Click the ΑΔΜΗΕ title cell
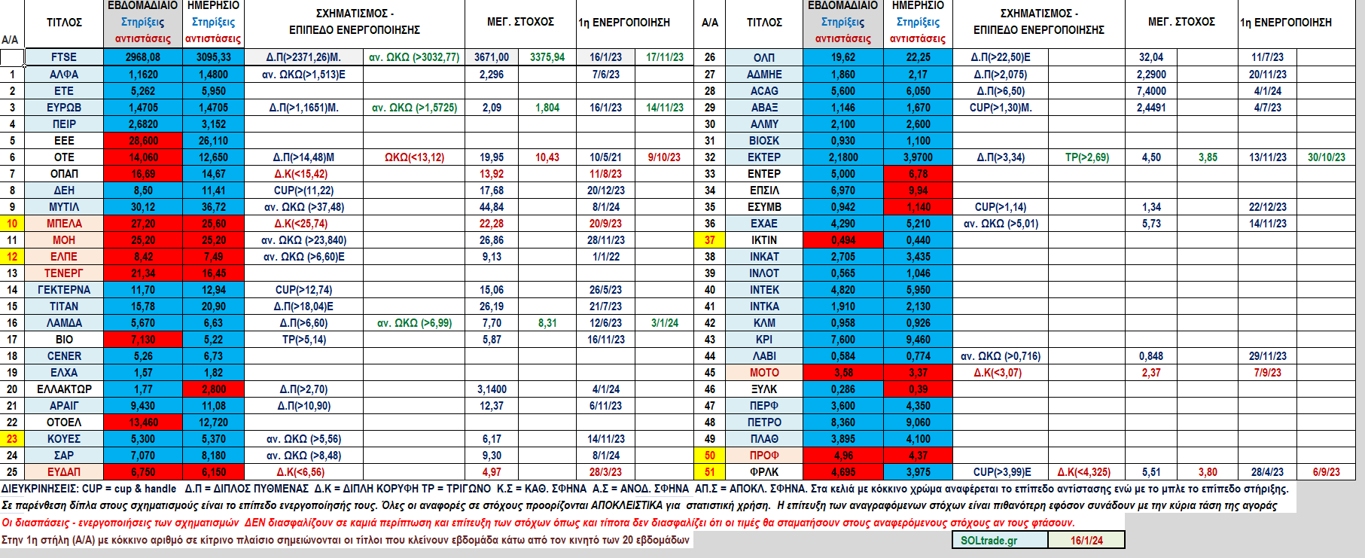The image size is (1365, 558). [764, 75]
